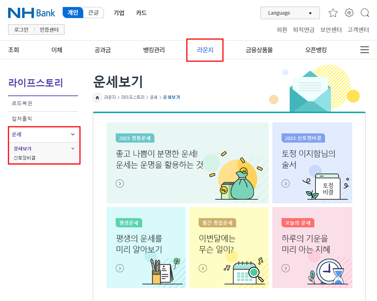Collapse the 운세 sidebar chevron

click(x=73, y=134)
